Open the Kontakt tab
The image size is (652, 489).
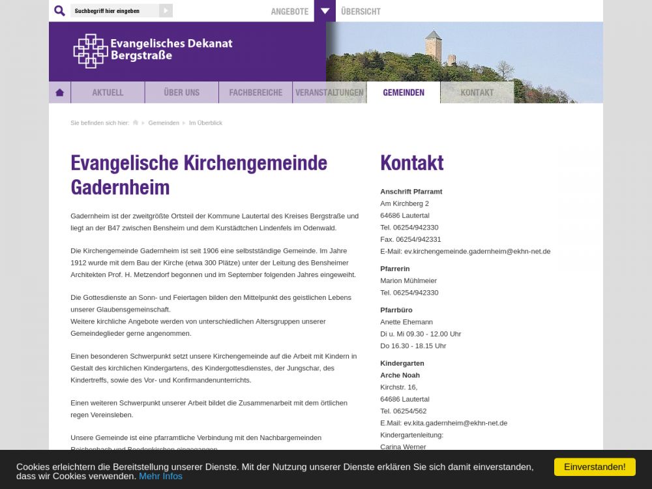pos(477,93)
